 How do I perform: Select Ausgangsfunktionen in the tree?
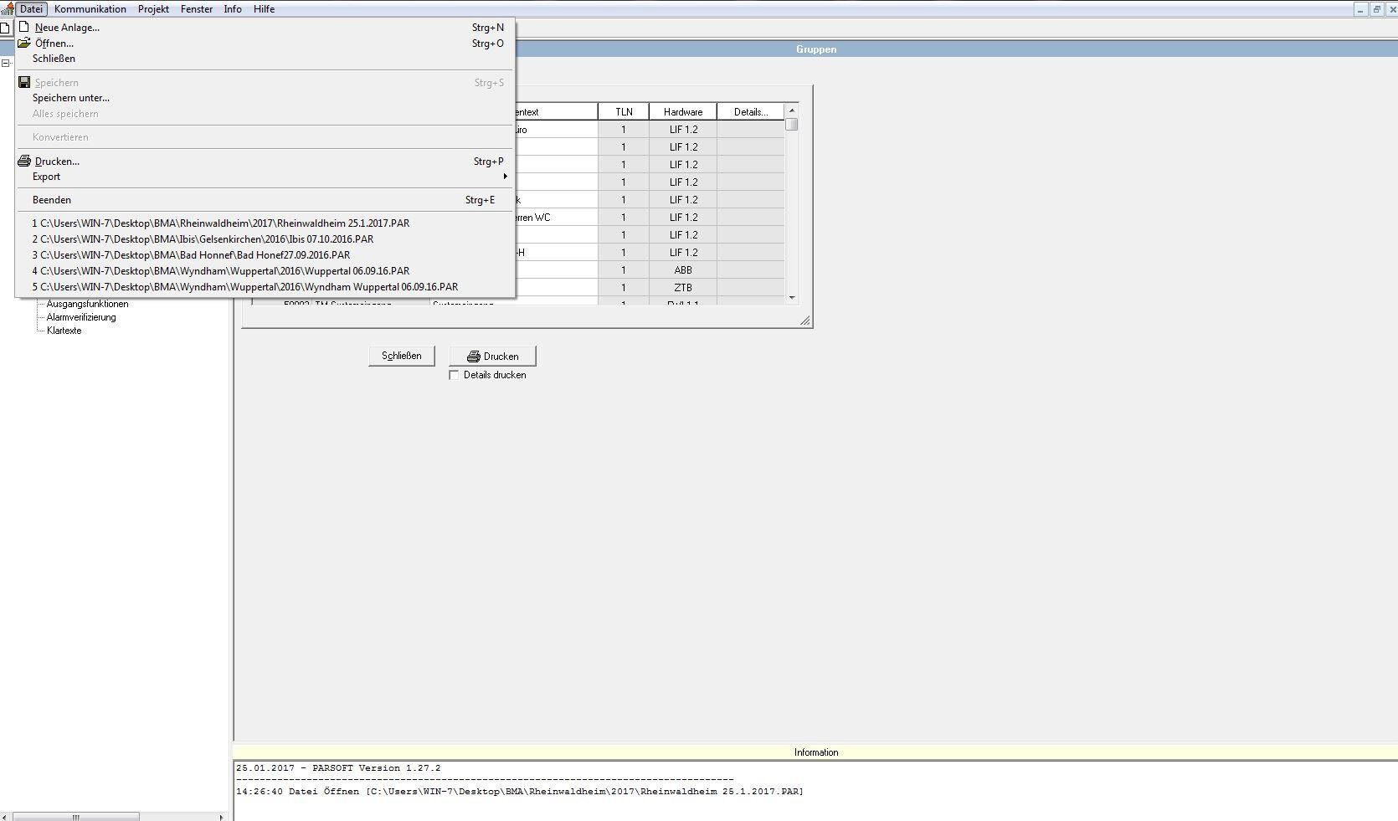pos(87,304)
